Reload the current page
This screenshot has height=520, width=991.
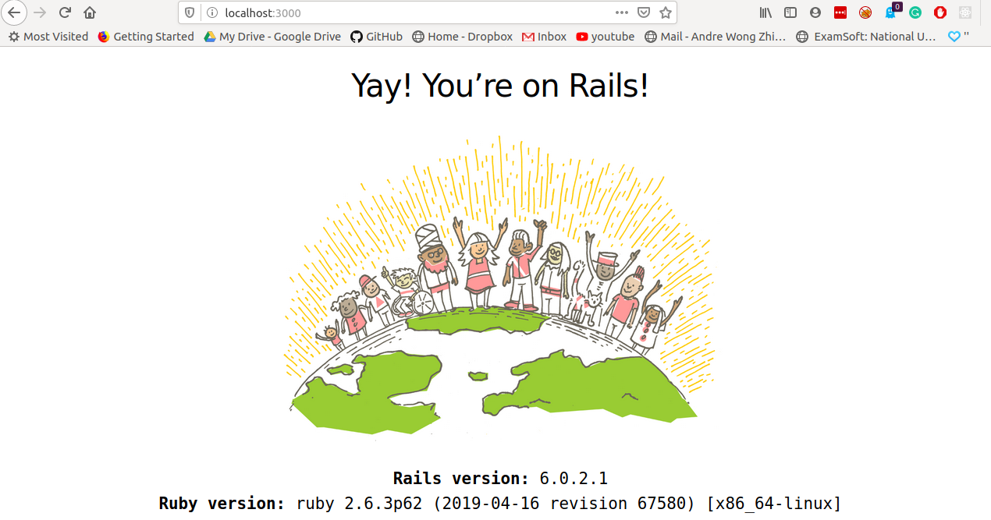(x=65, y=12)
